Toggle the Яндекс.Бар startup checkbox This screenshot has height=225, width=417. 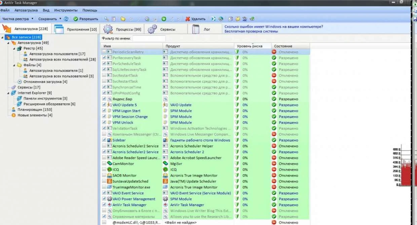pyautogui.click(x=104, y=99)
